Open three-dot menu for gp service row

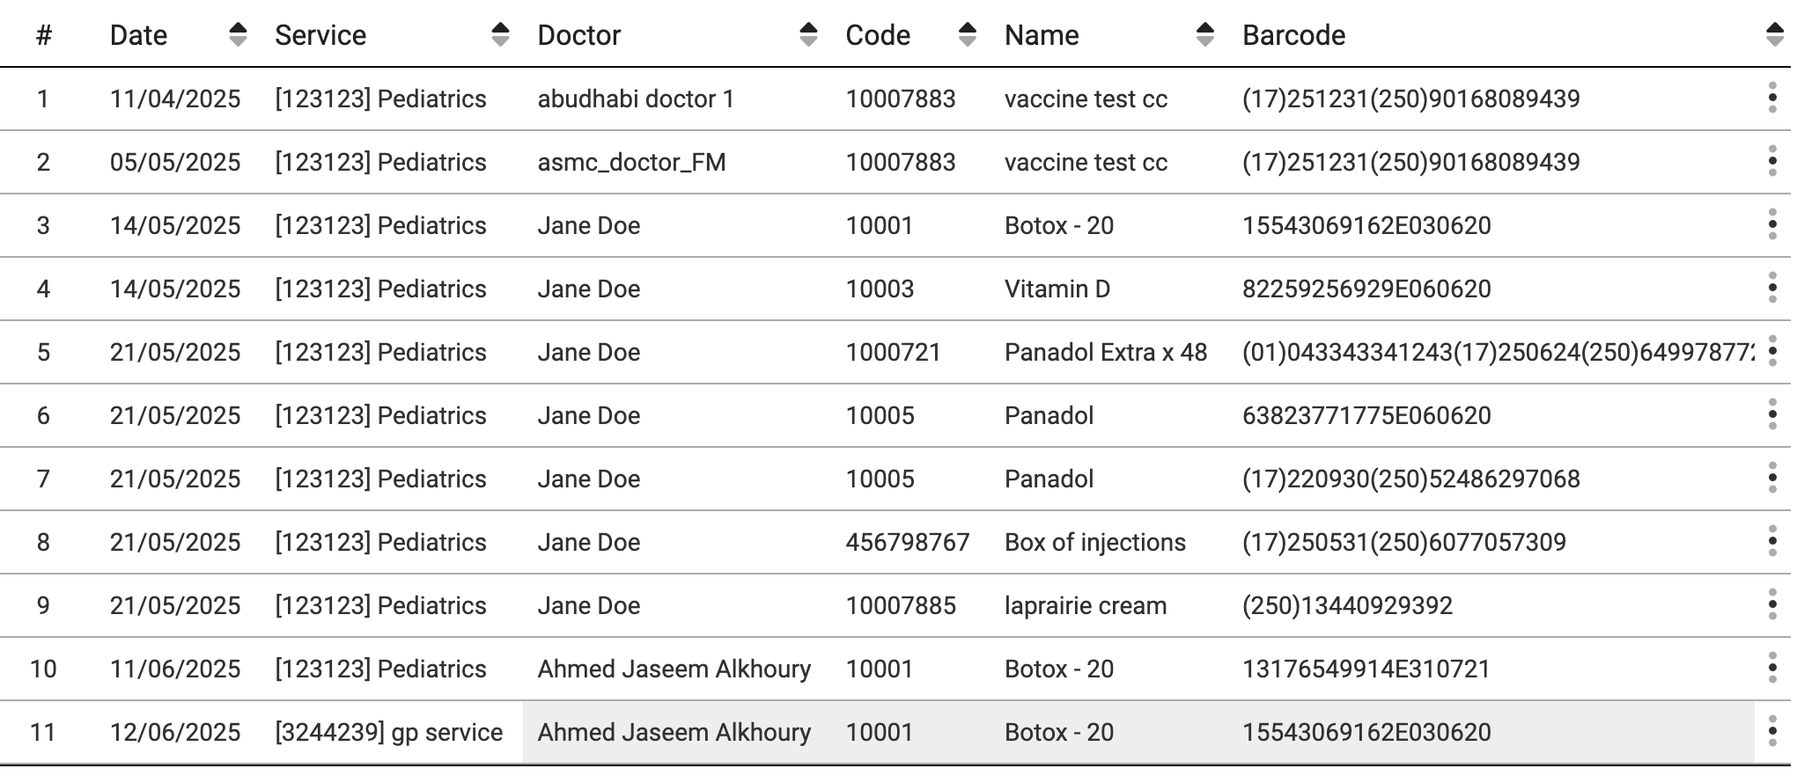[x=1771, y=731]
